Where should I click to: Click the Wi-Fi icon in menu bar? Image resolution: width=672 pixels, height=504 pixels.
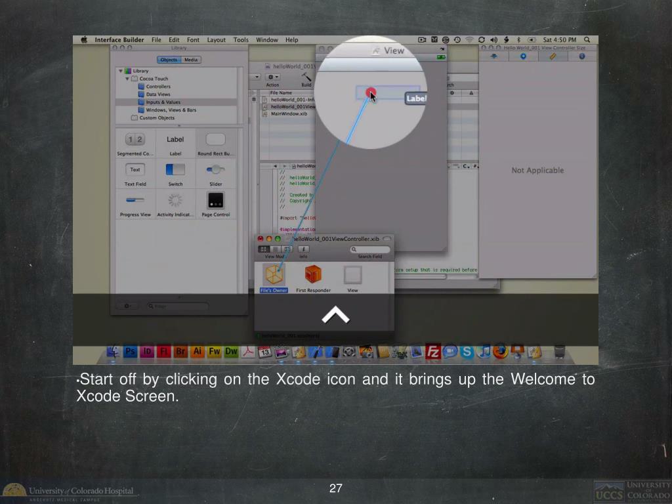469,40
